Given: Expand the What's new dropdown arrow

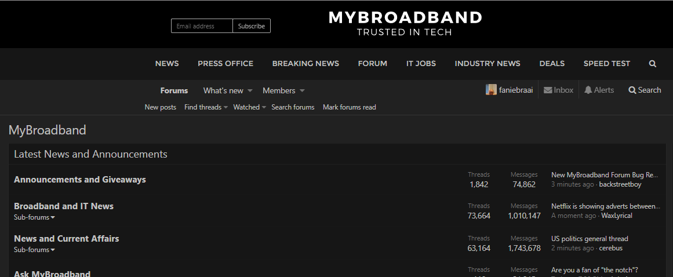Looking at the screenshot, I should 250,91.
